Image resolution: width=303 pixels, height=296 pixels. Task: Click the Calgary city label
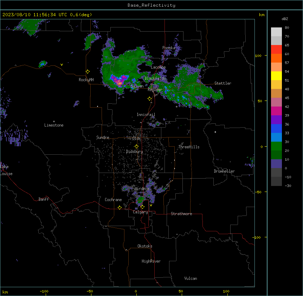pos(140,212)
